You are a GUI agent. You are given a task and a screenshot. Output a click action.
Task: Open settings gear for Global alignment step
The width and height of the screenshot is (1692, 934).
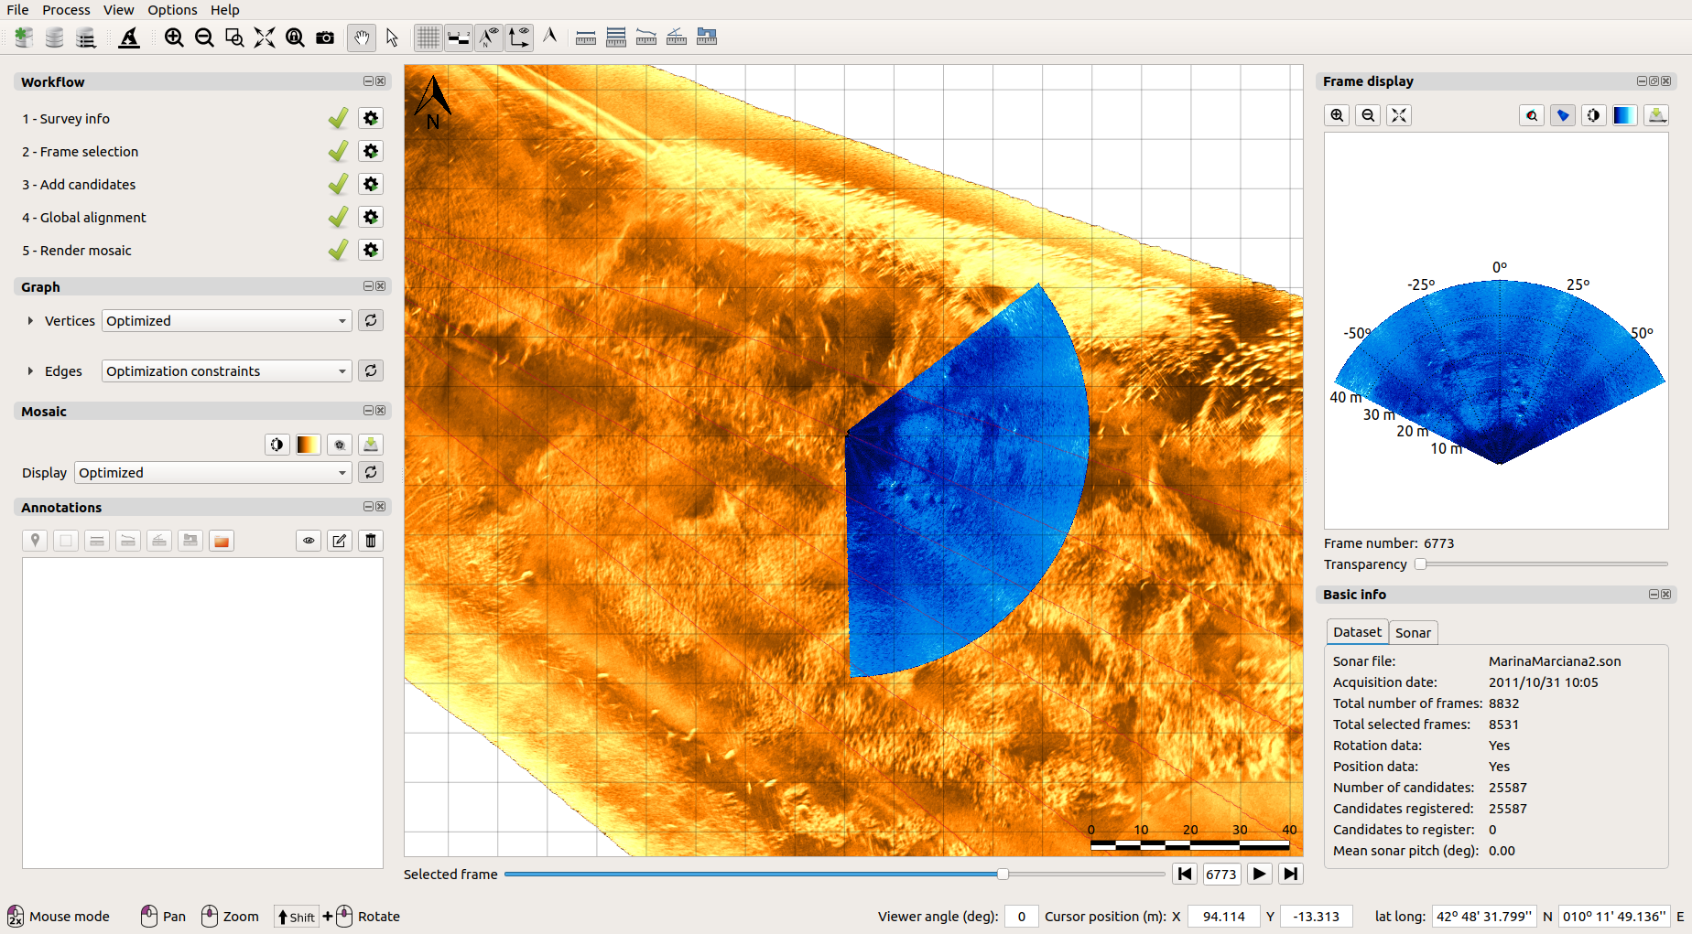pos(371,218)
